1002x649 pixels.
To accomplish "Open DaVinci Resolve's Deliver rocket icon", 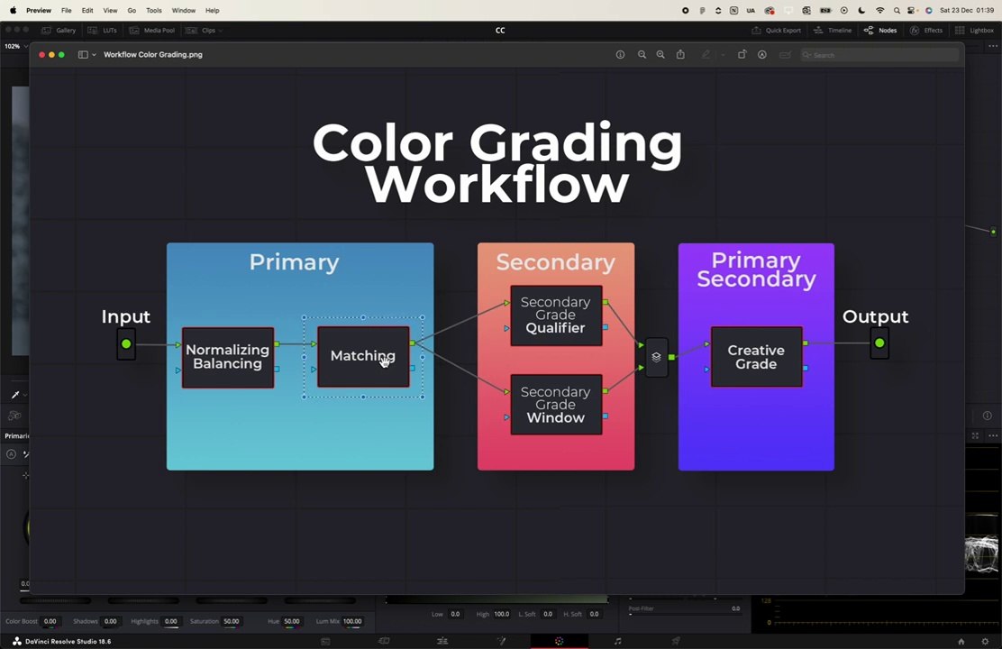I will 676,641.
